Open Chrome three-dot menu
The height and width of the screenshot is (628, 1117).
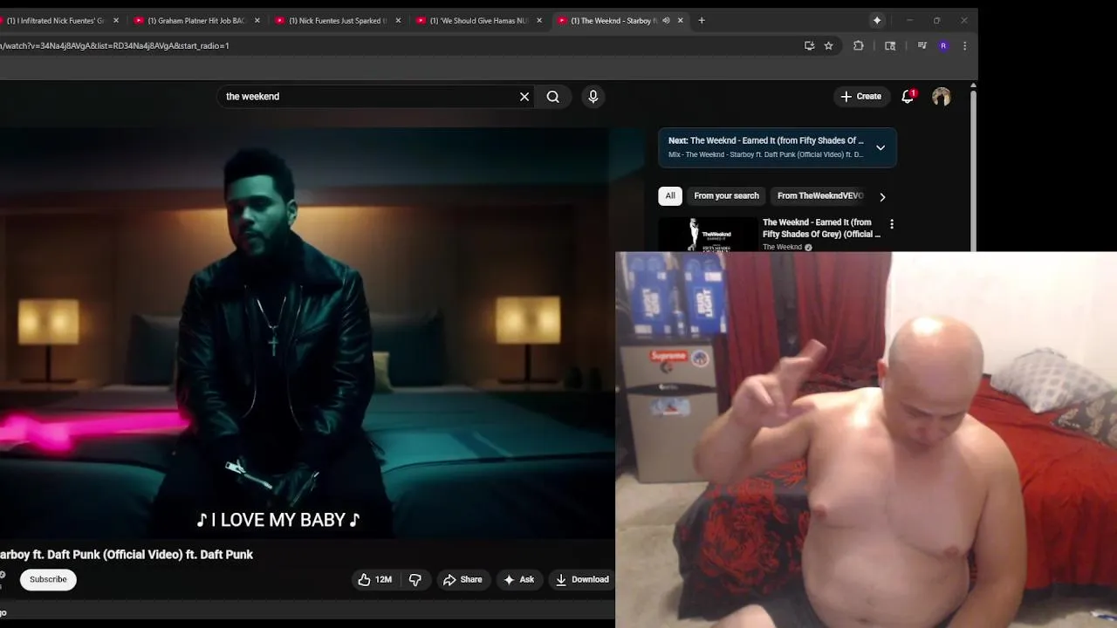(x=964, y=45)
